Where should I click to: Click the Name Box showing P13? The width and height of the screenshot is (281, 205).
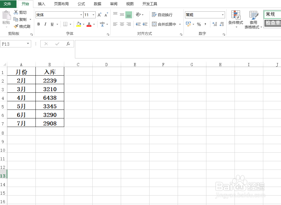point(14,43)
